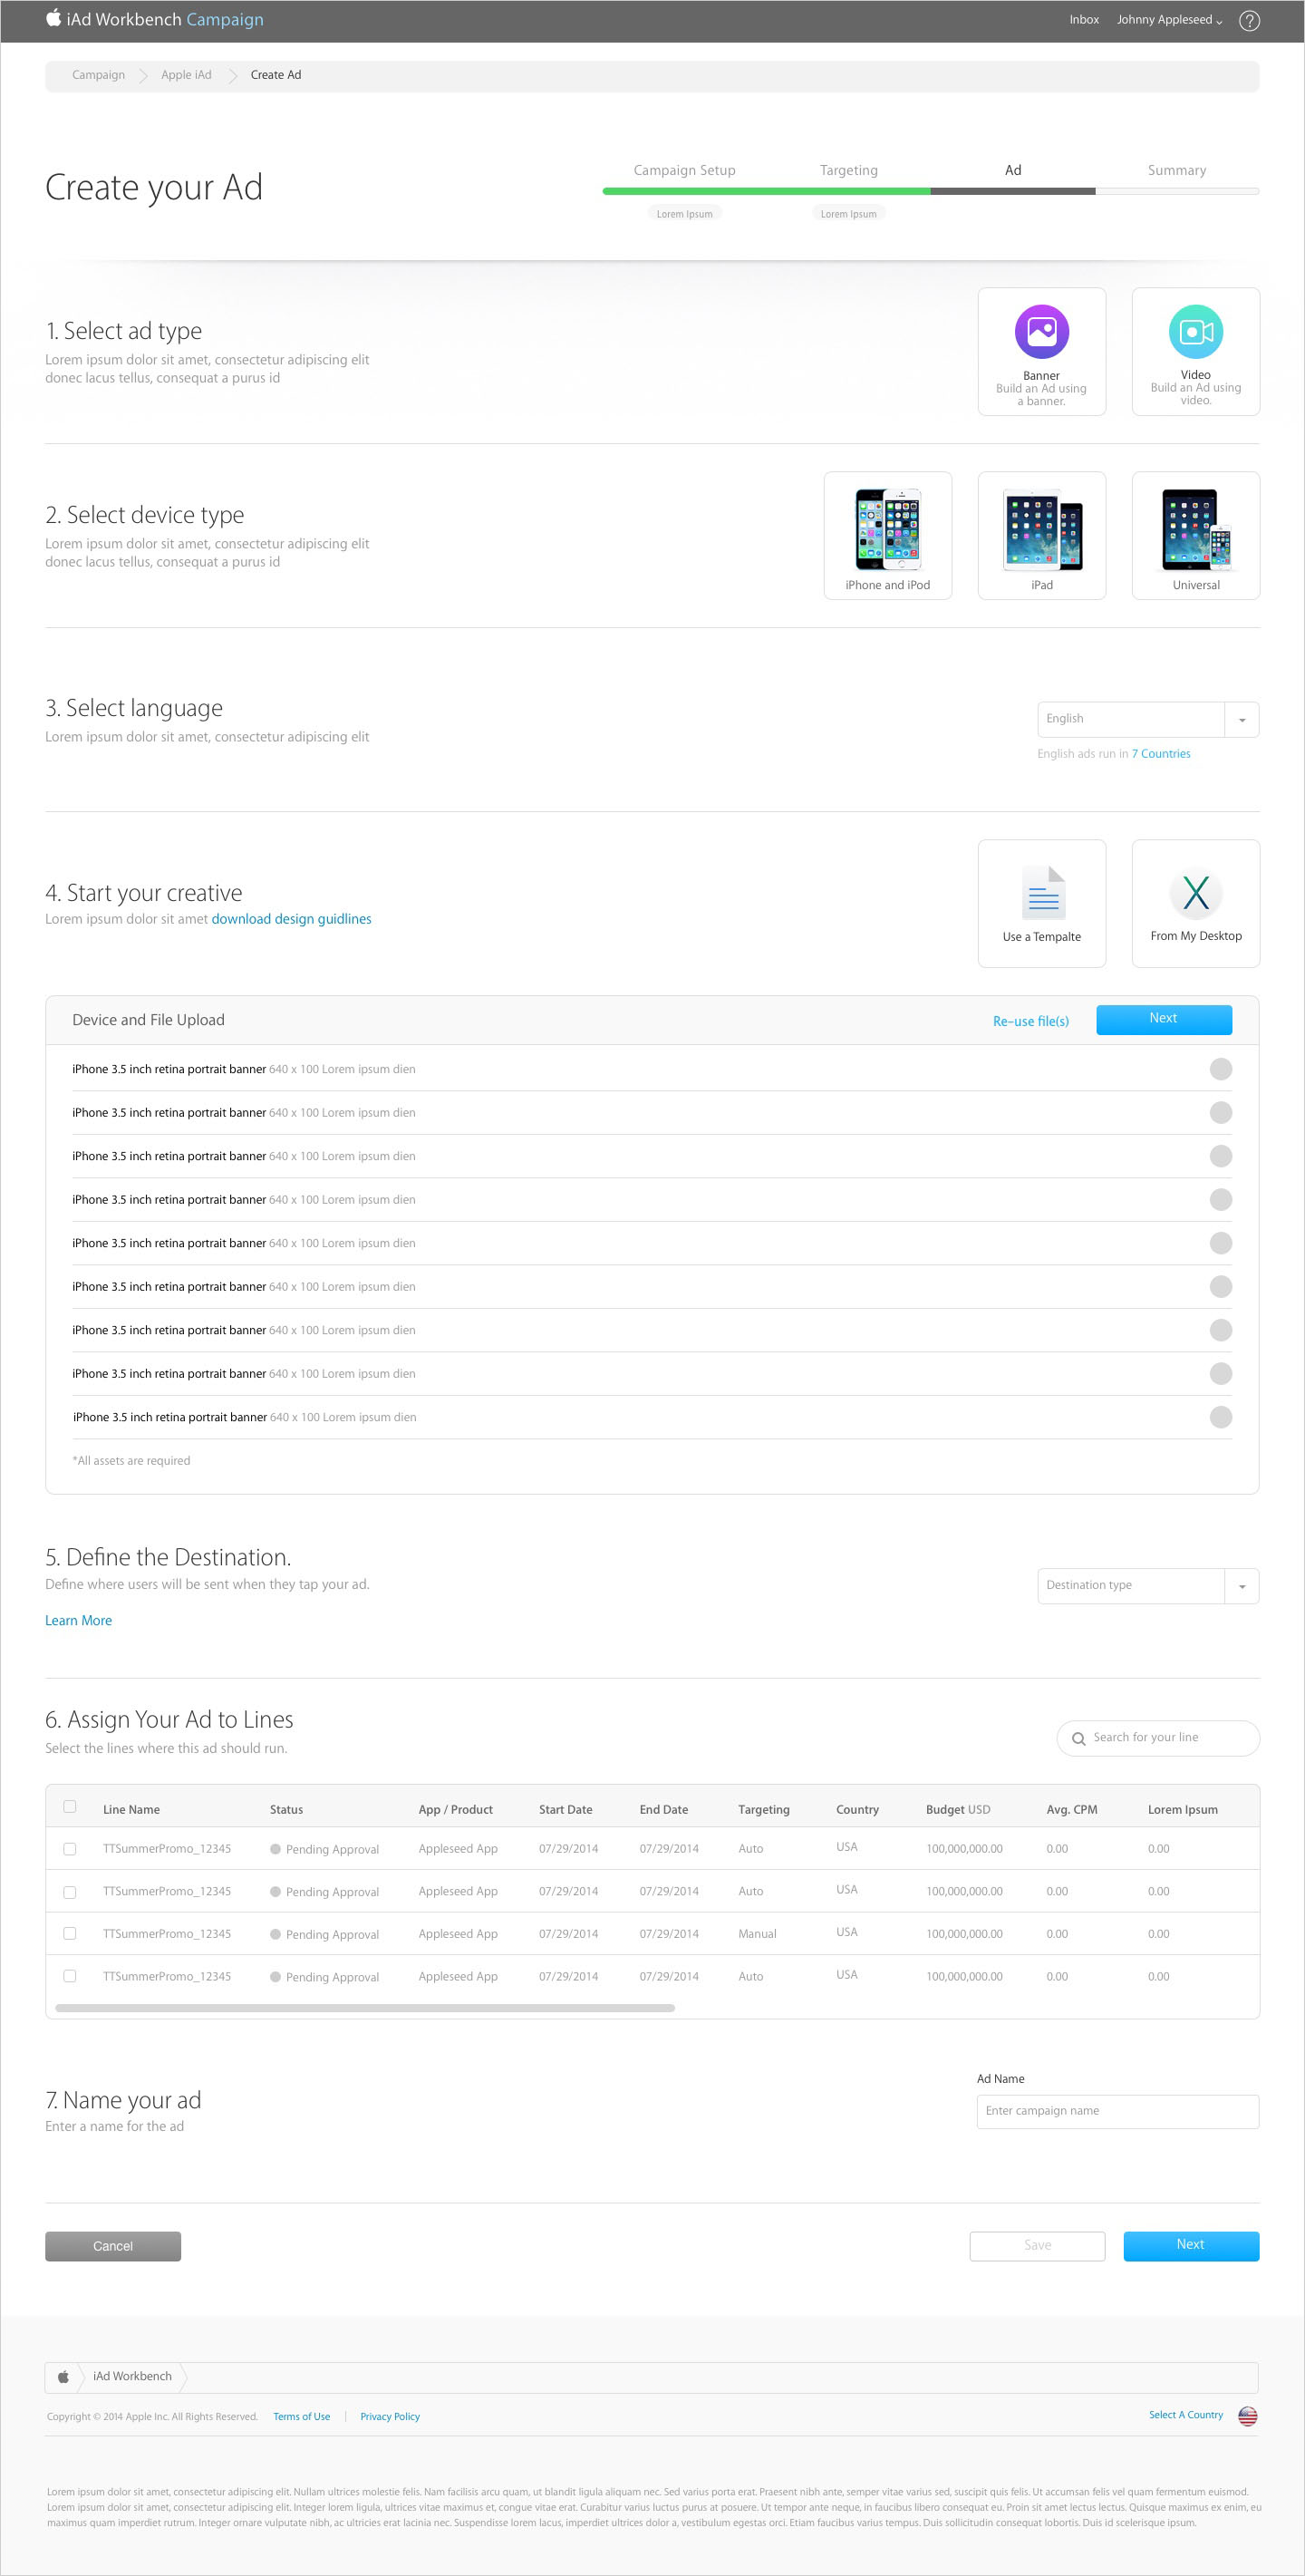Viewport: 1305px width, 2576px height.
Task: Click the From My Desktop icon
Action: [x=1195, y=892]
